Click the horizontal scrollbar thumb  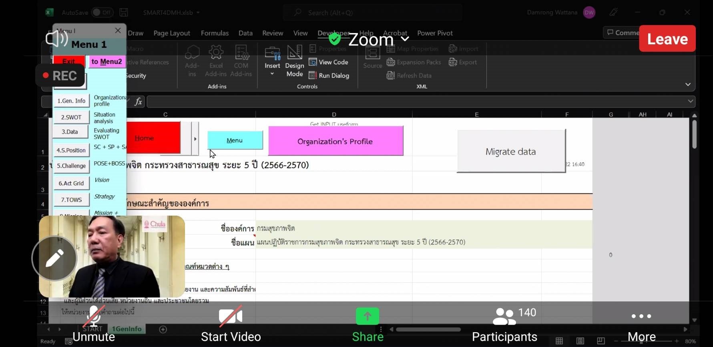click(428, 329)
